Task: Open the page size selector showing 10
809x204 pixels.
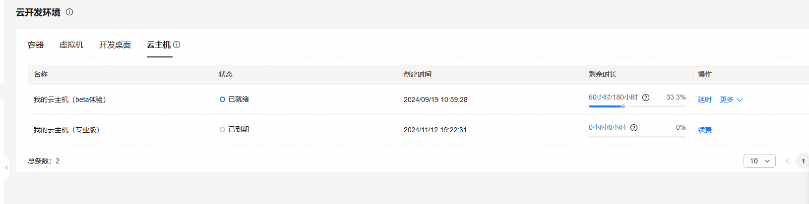Action: (759, 161)
